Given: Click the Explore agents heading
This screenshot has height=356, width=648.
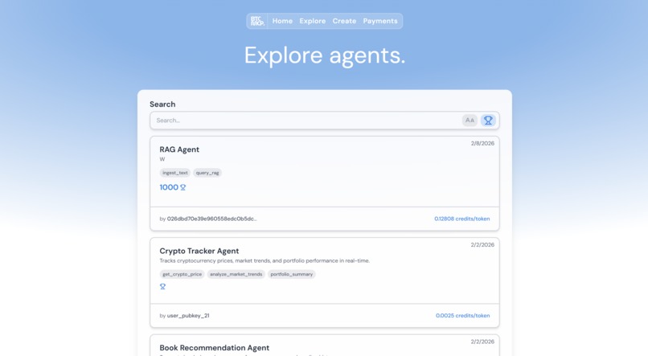Looking at the screenshot, I should [x=325, y=55].
